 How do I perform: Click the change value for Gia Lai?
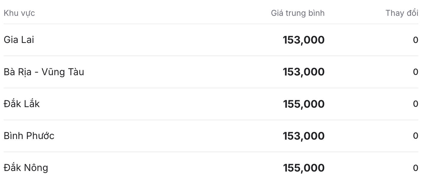(416, 40)
